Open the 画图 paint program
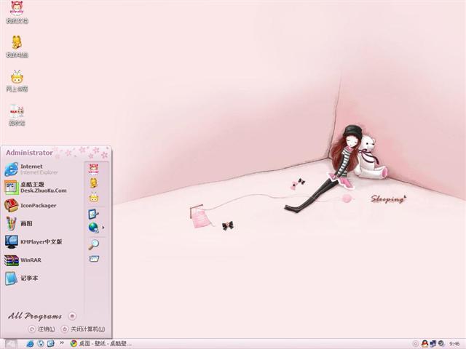466x349 pixels. tap(25, 224)
